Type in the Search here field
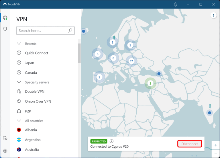The width and height of the screenshot is (220, 158). click(x=42, y=31)
